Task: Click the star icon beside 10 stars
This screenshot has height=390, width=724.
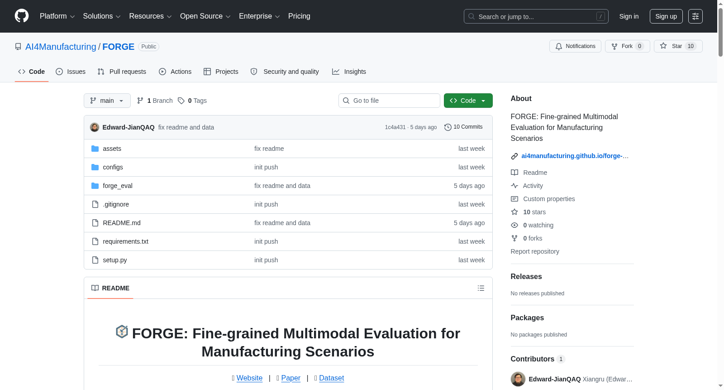Action: coord(514,212)
